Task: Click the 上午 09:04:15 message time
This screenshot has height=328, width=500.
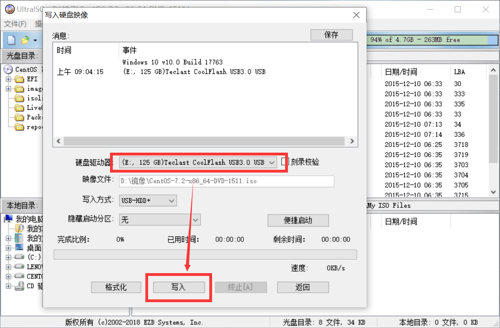Action: [x=80, y=72]
